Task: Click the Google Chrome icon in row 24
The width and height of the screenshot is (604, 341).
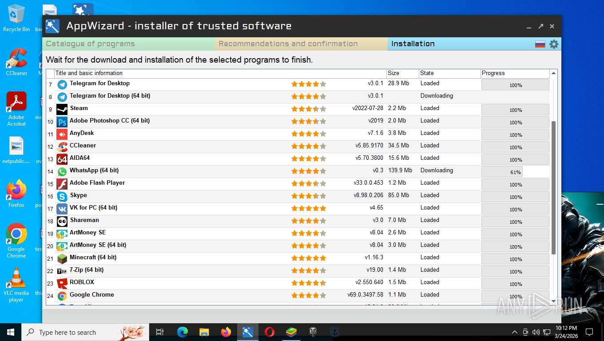Action: click(62, 296)
